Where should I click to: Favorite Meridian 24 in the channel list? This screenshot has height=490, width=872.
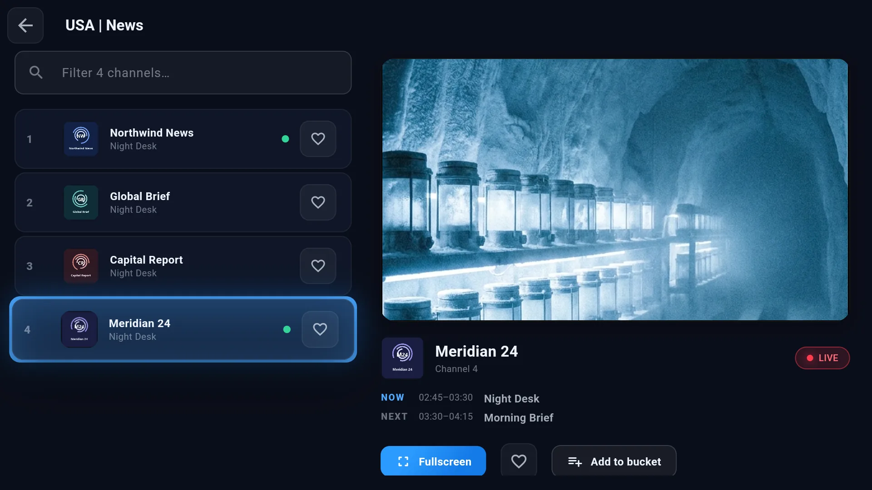point(320,329)
